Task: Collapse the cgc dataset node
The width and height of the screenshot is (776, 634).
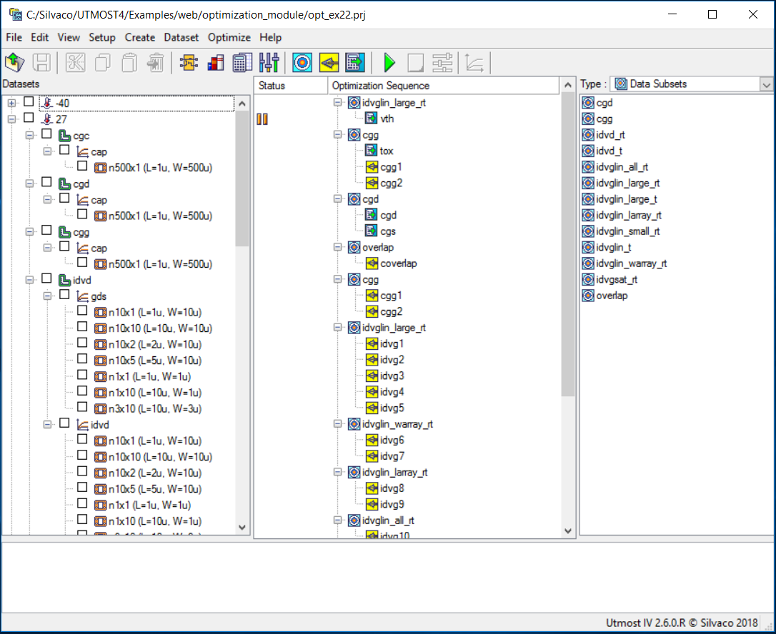Action: tap(29, 135)
